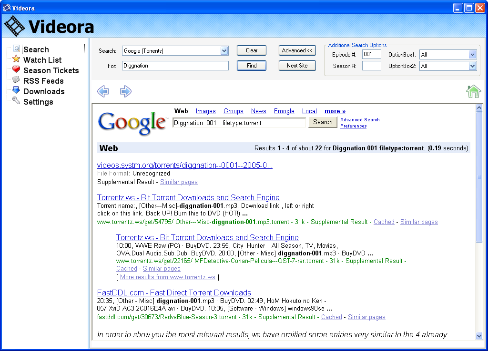Open the videos.systm.org torrent result
Viewport: 488px width, 351px height.
pos(185,165)
